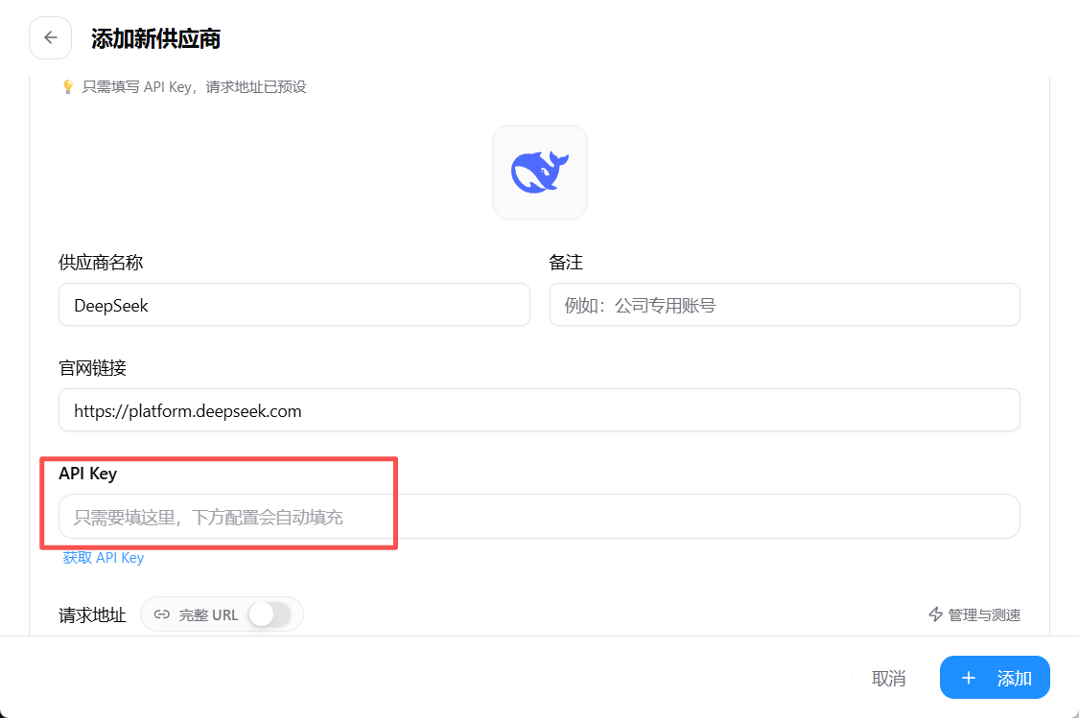Click the 备注 input field
The width and height of the screenshot is (1079, 718).
click(x=785, y=305)
